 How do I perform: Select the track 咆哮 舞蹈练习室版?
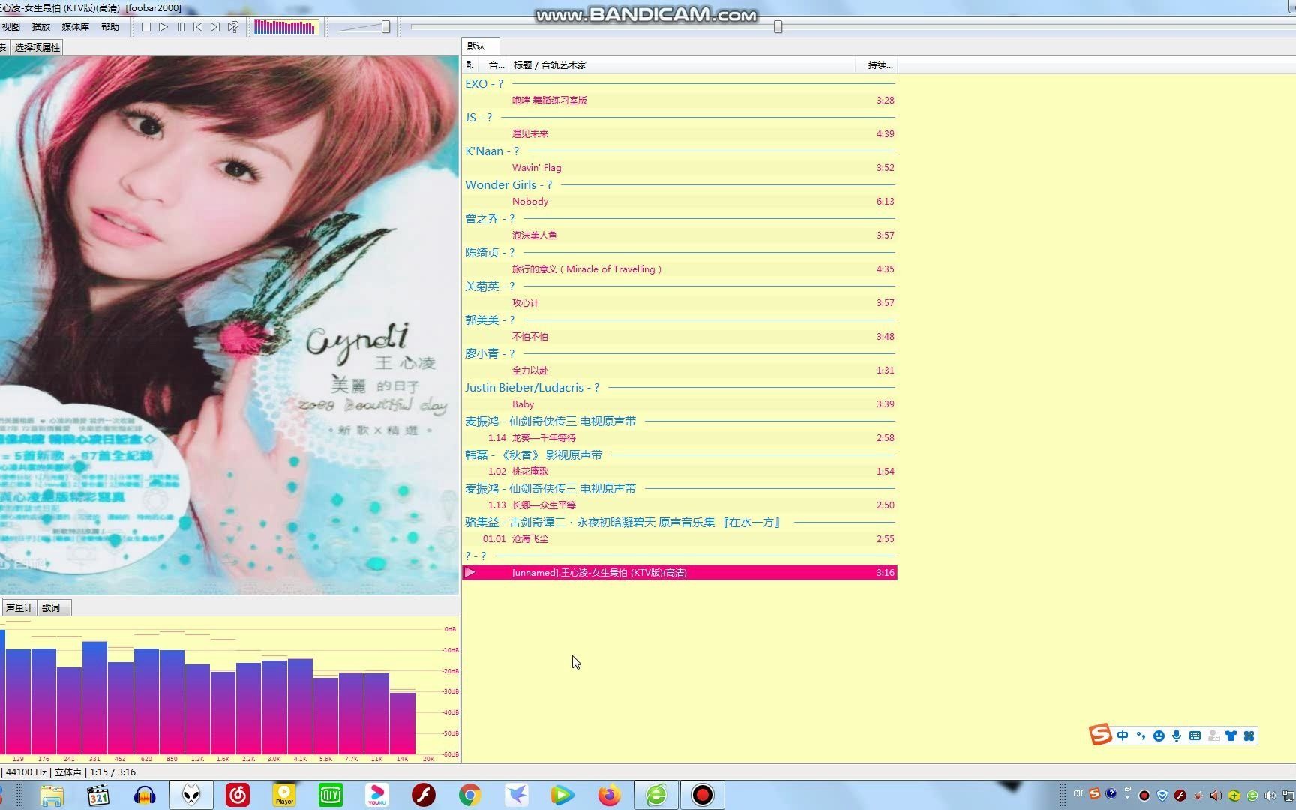(679, 100)
